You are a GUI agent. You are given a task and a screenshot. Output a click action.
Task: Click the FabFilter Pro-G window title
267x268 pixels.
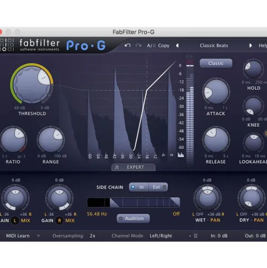point(133,32)
